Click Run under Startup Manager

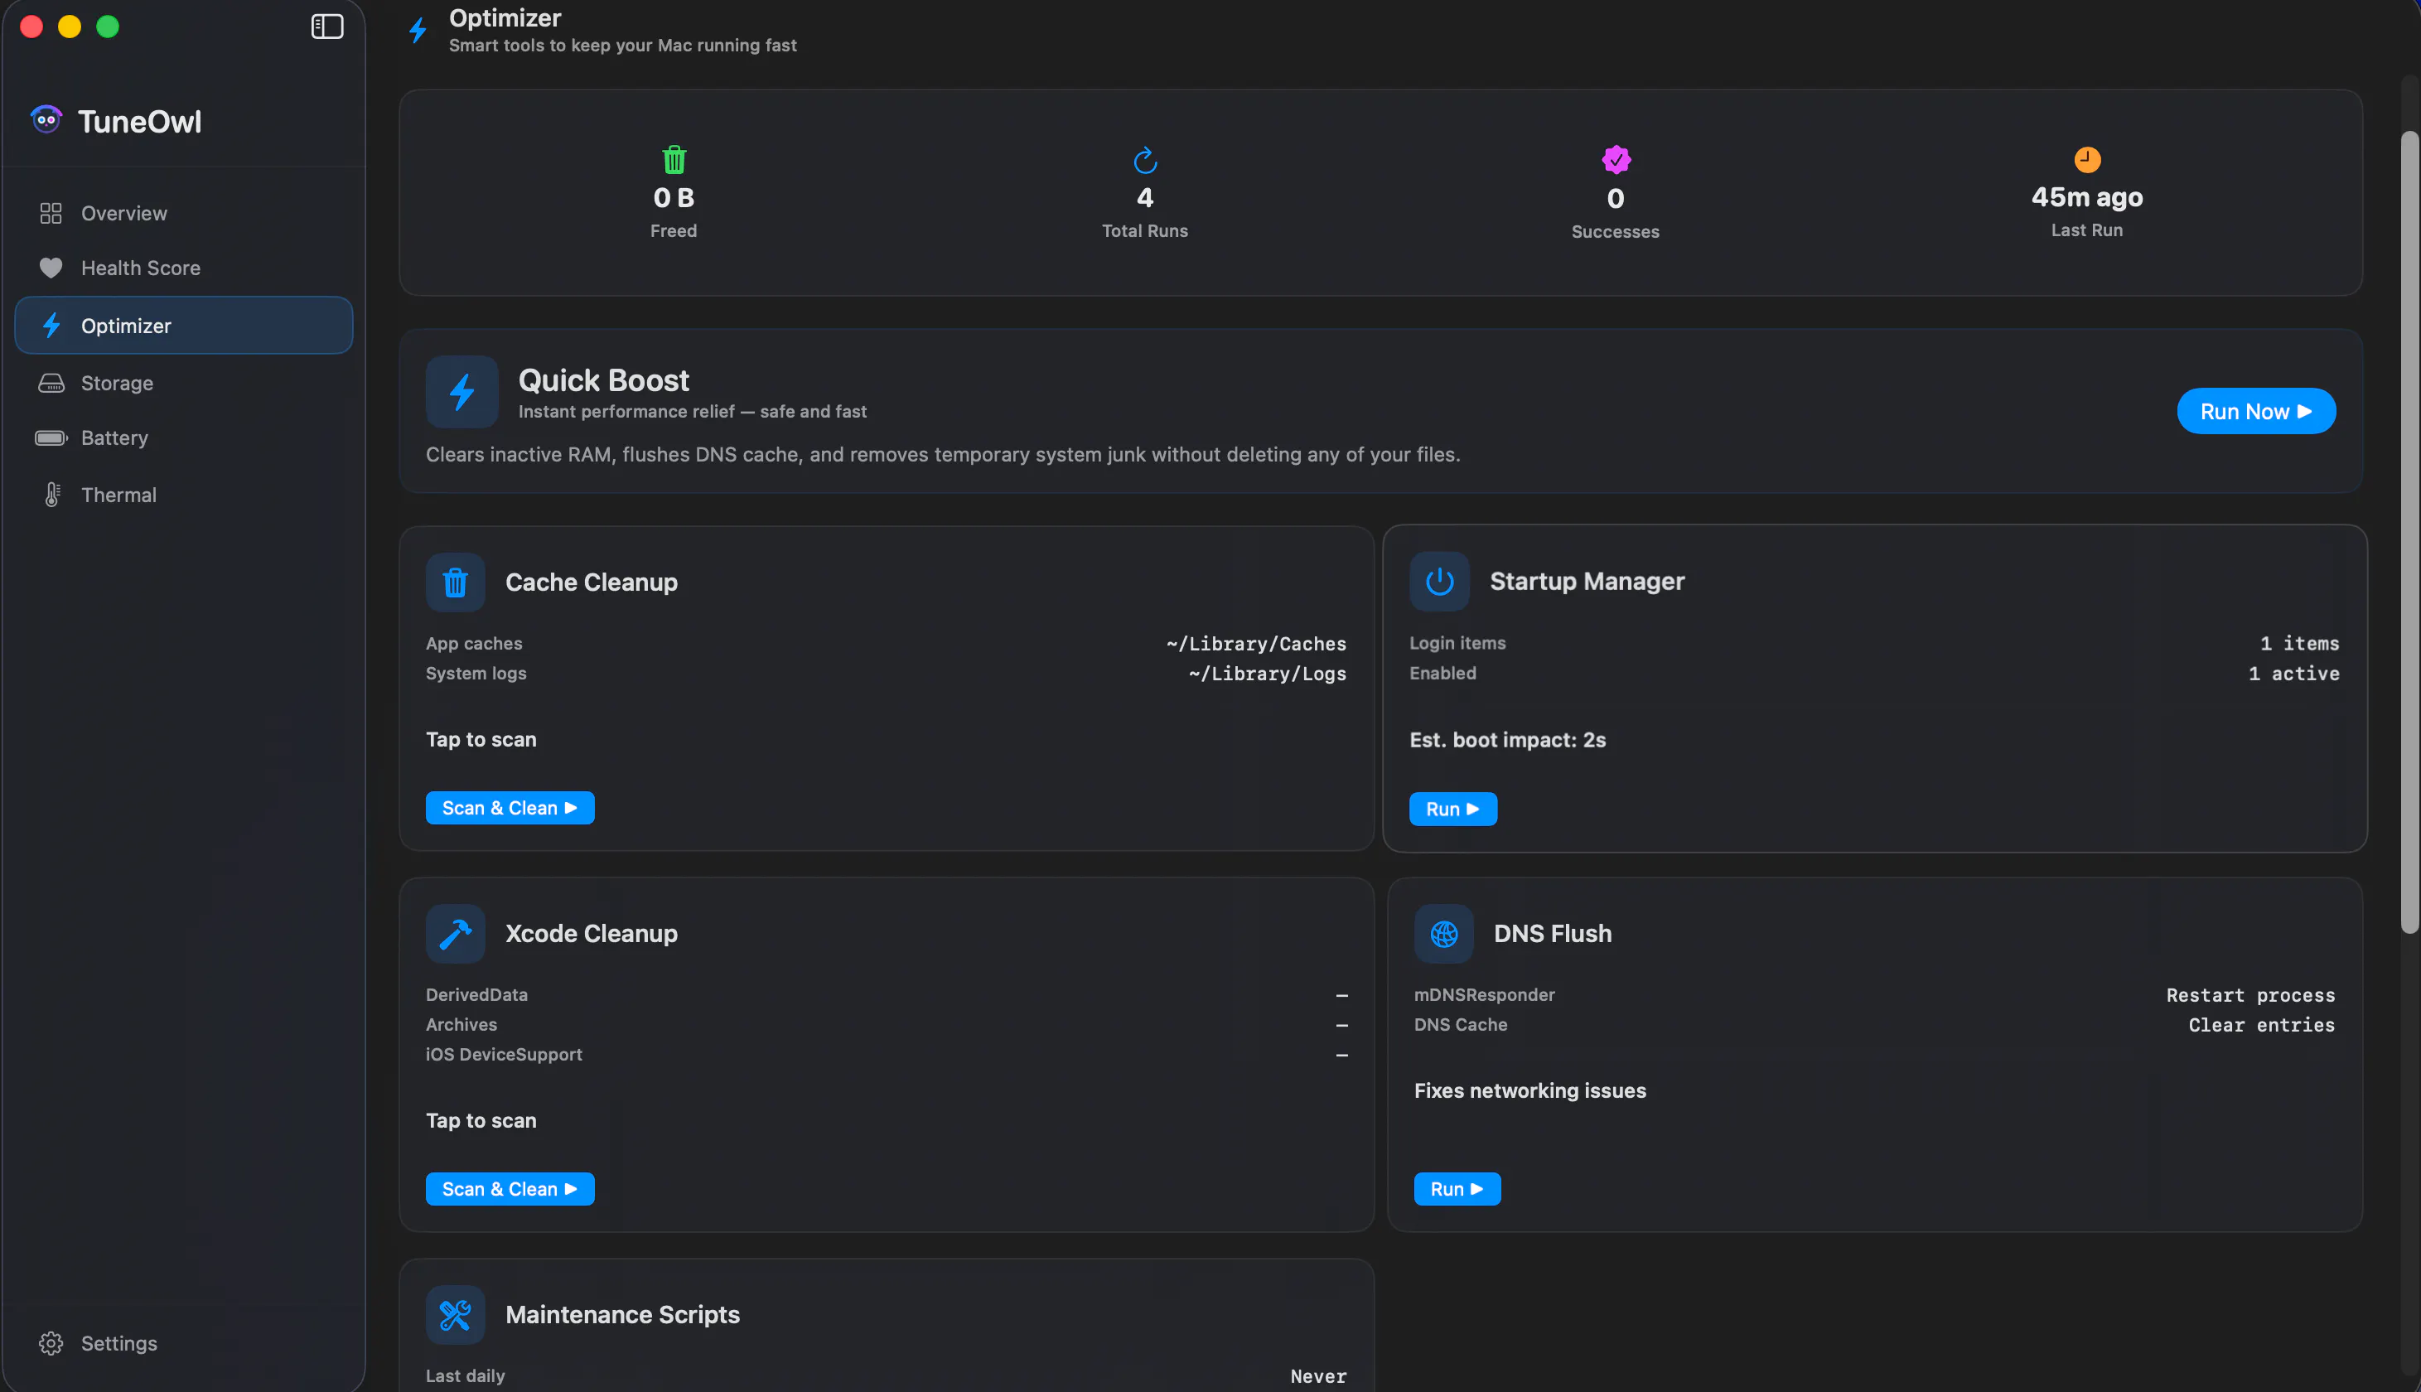pyautogui.click(x=1452, y=809)
